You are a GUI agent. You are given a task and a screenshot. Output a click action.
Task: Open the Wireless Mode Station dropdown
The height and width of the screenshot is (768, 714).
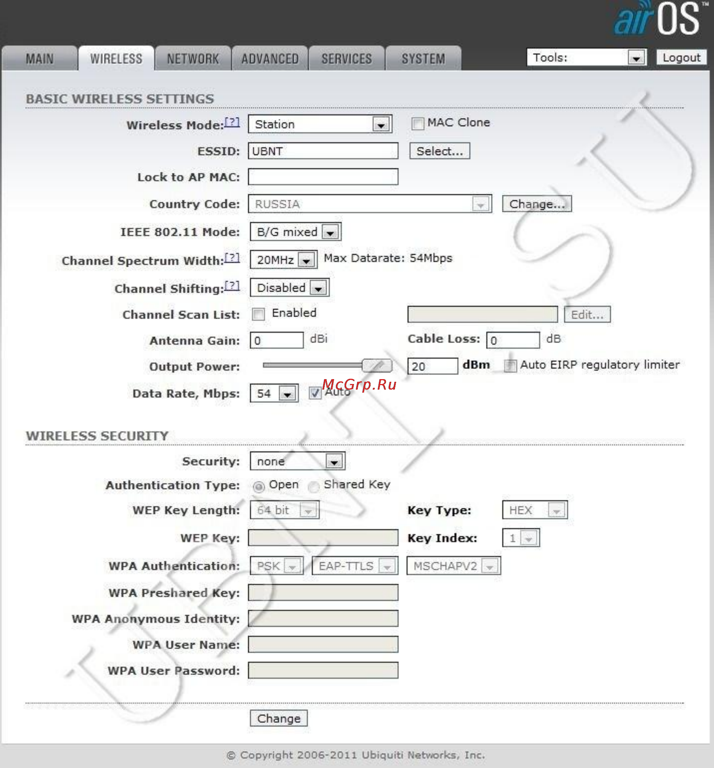pyautogui.click(x=320, y=124)
